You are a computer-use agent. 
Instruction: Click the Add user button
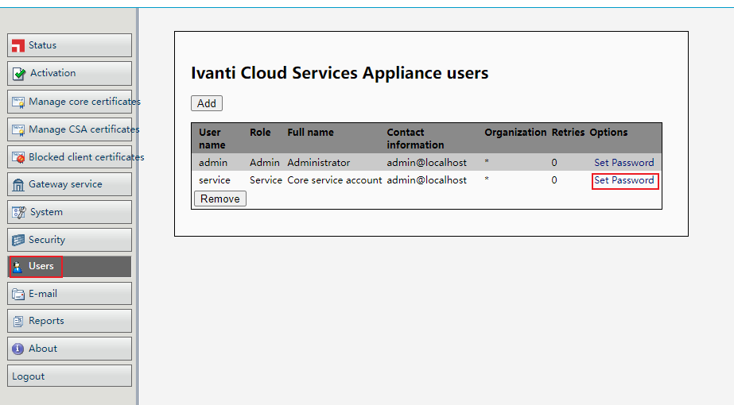pyautogui.click(x=207, y=103)
